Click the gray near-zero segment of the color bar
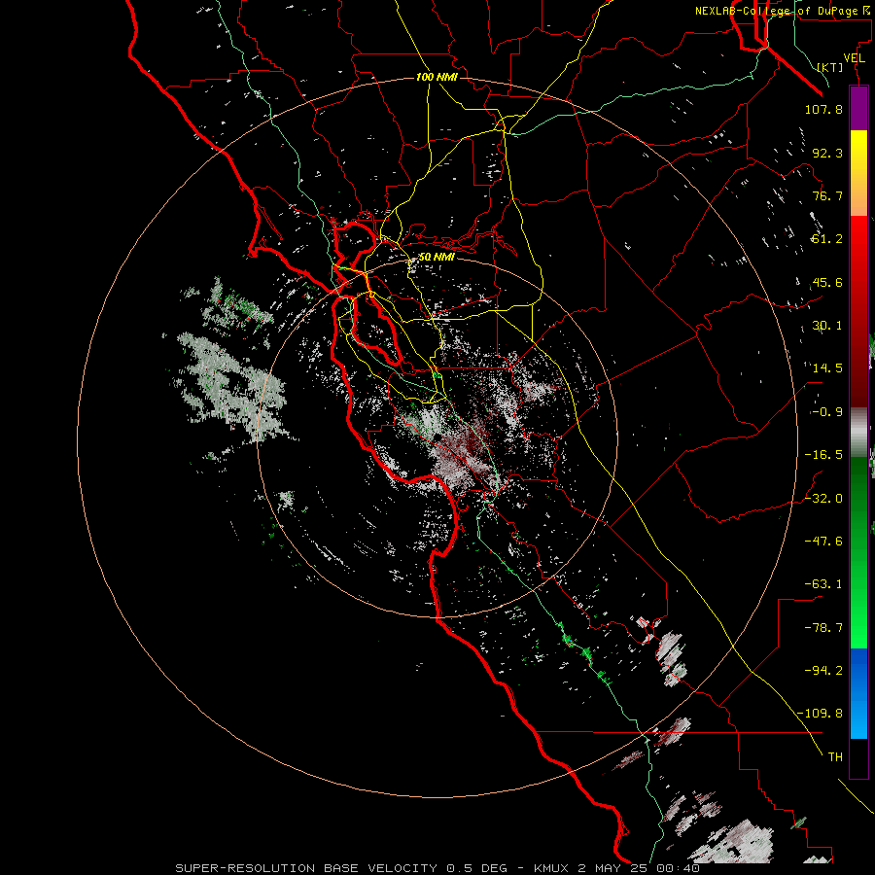The image size is (875, 875). (x=858, y=433)
